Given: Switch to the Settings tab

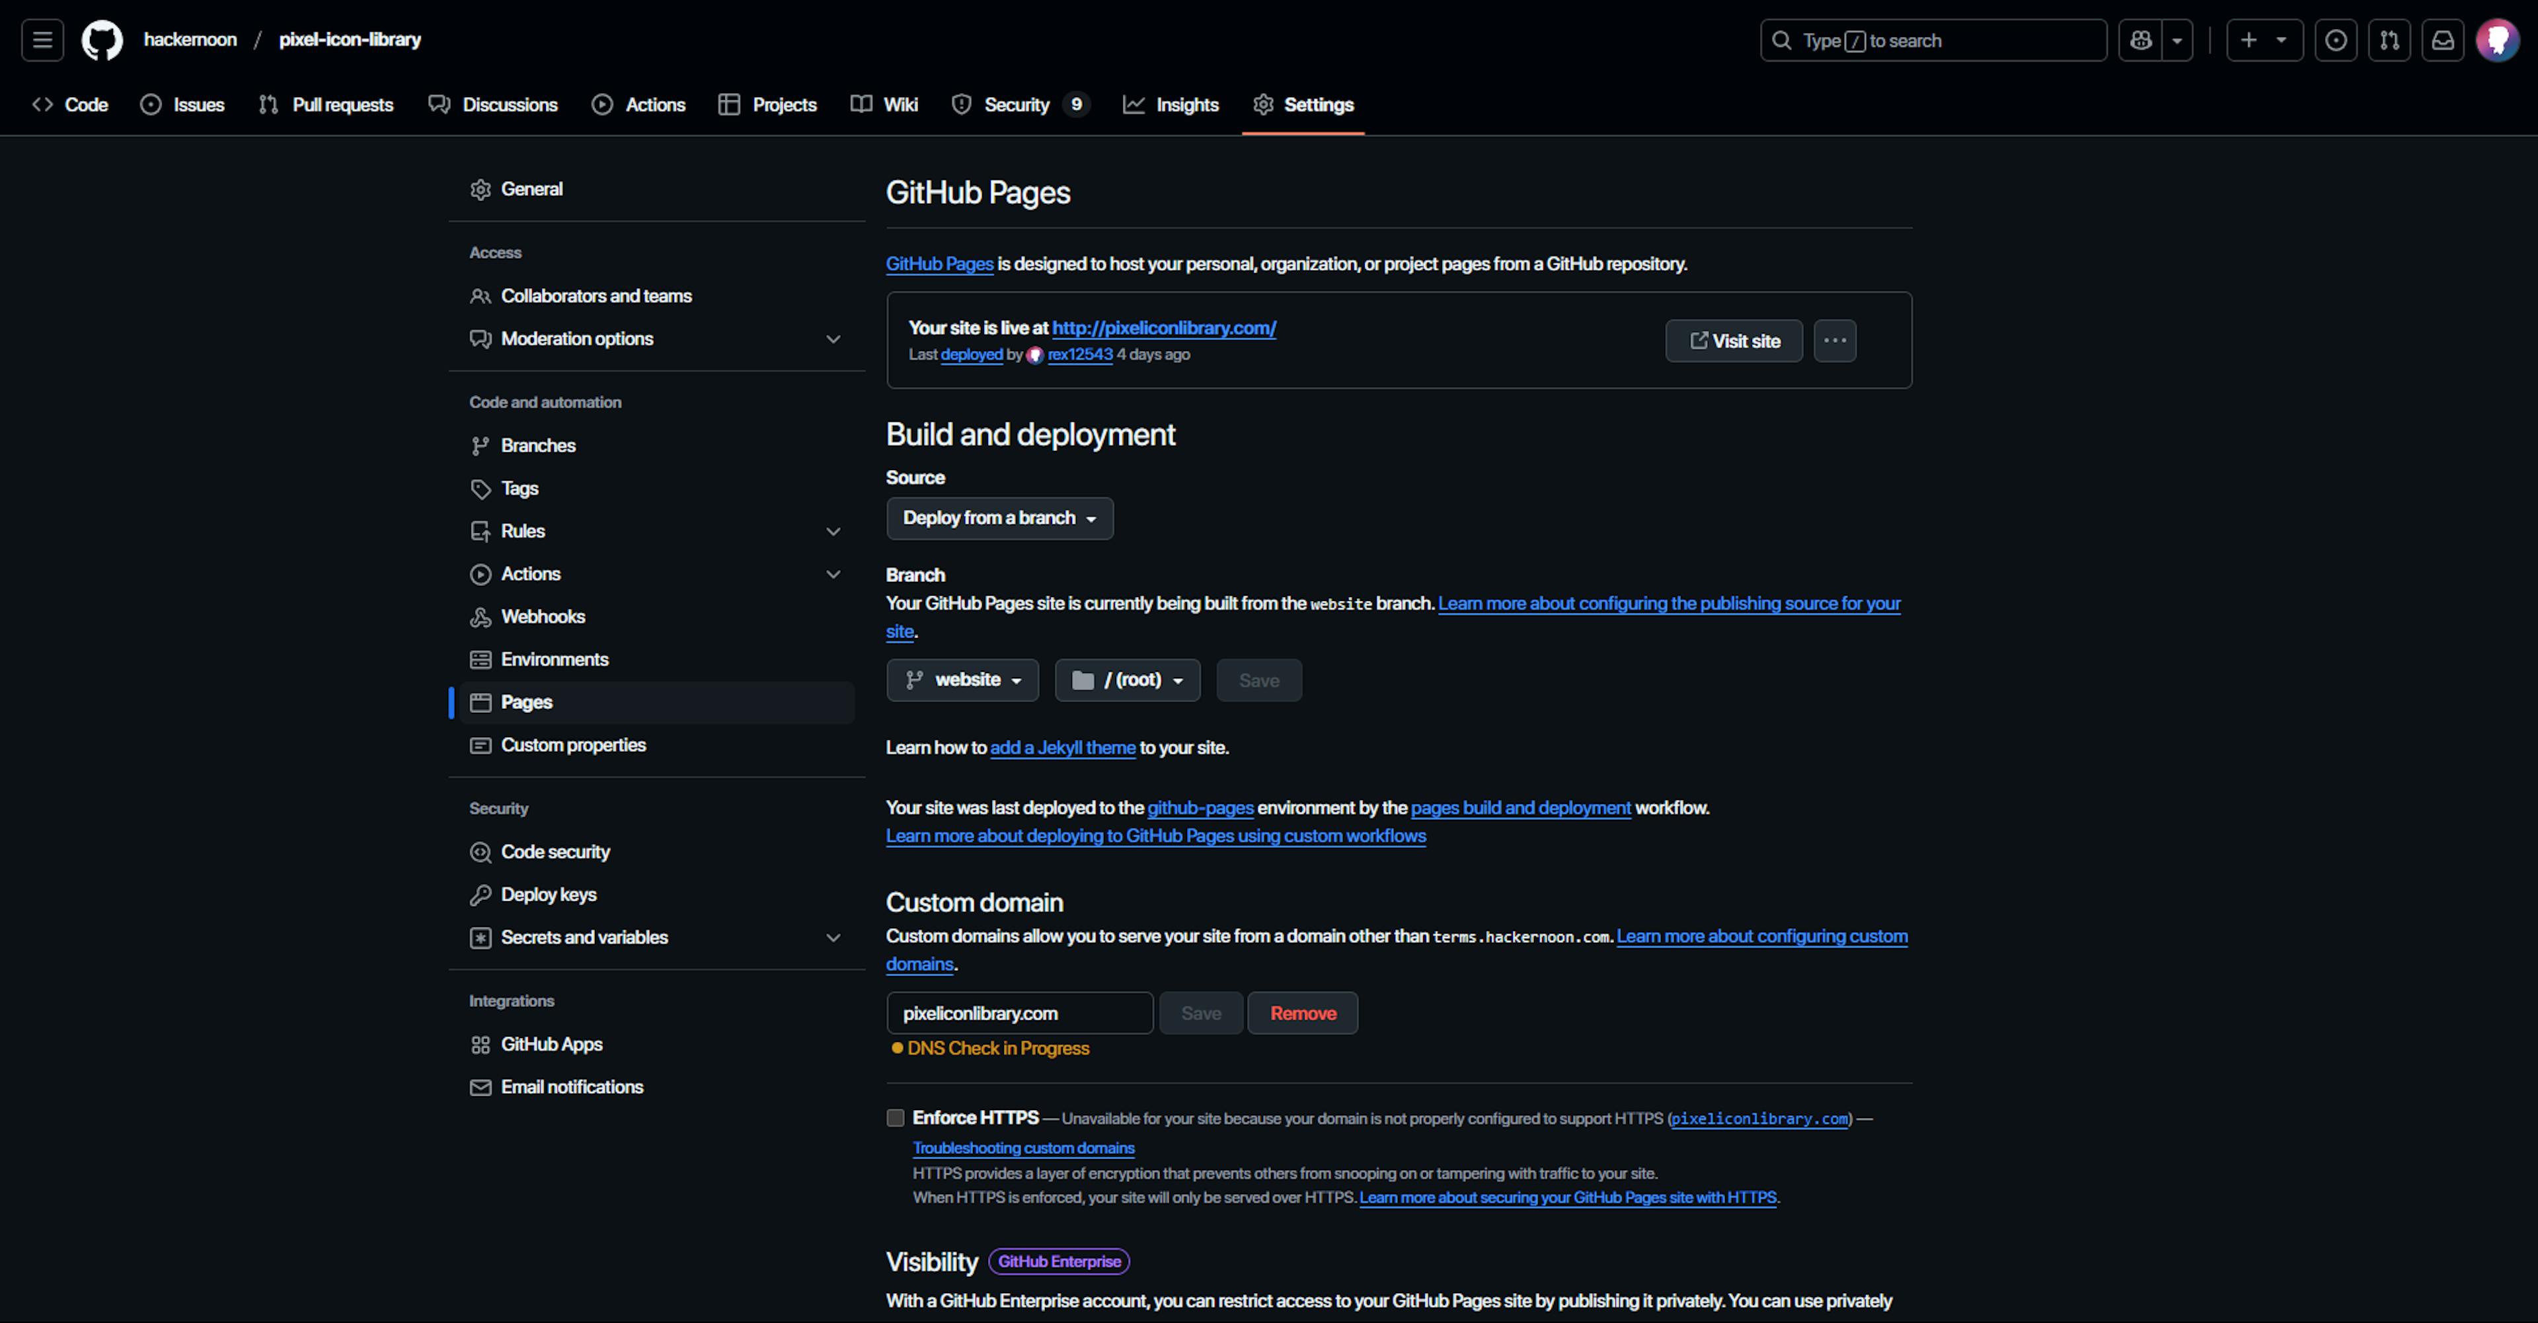Looking at the screenshot, I should coord(1318,104).
